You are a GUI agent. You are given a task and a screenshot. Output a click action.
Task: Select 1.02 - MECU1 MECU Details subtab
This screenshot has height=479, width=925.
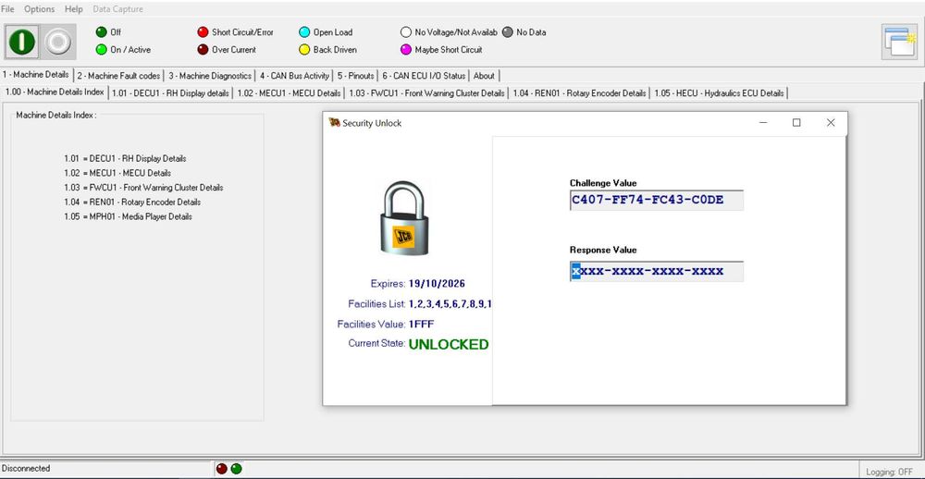click(289, 93)
